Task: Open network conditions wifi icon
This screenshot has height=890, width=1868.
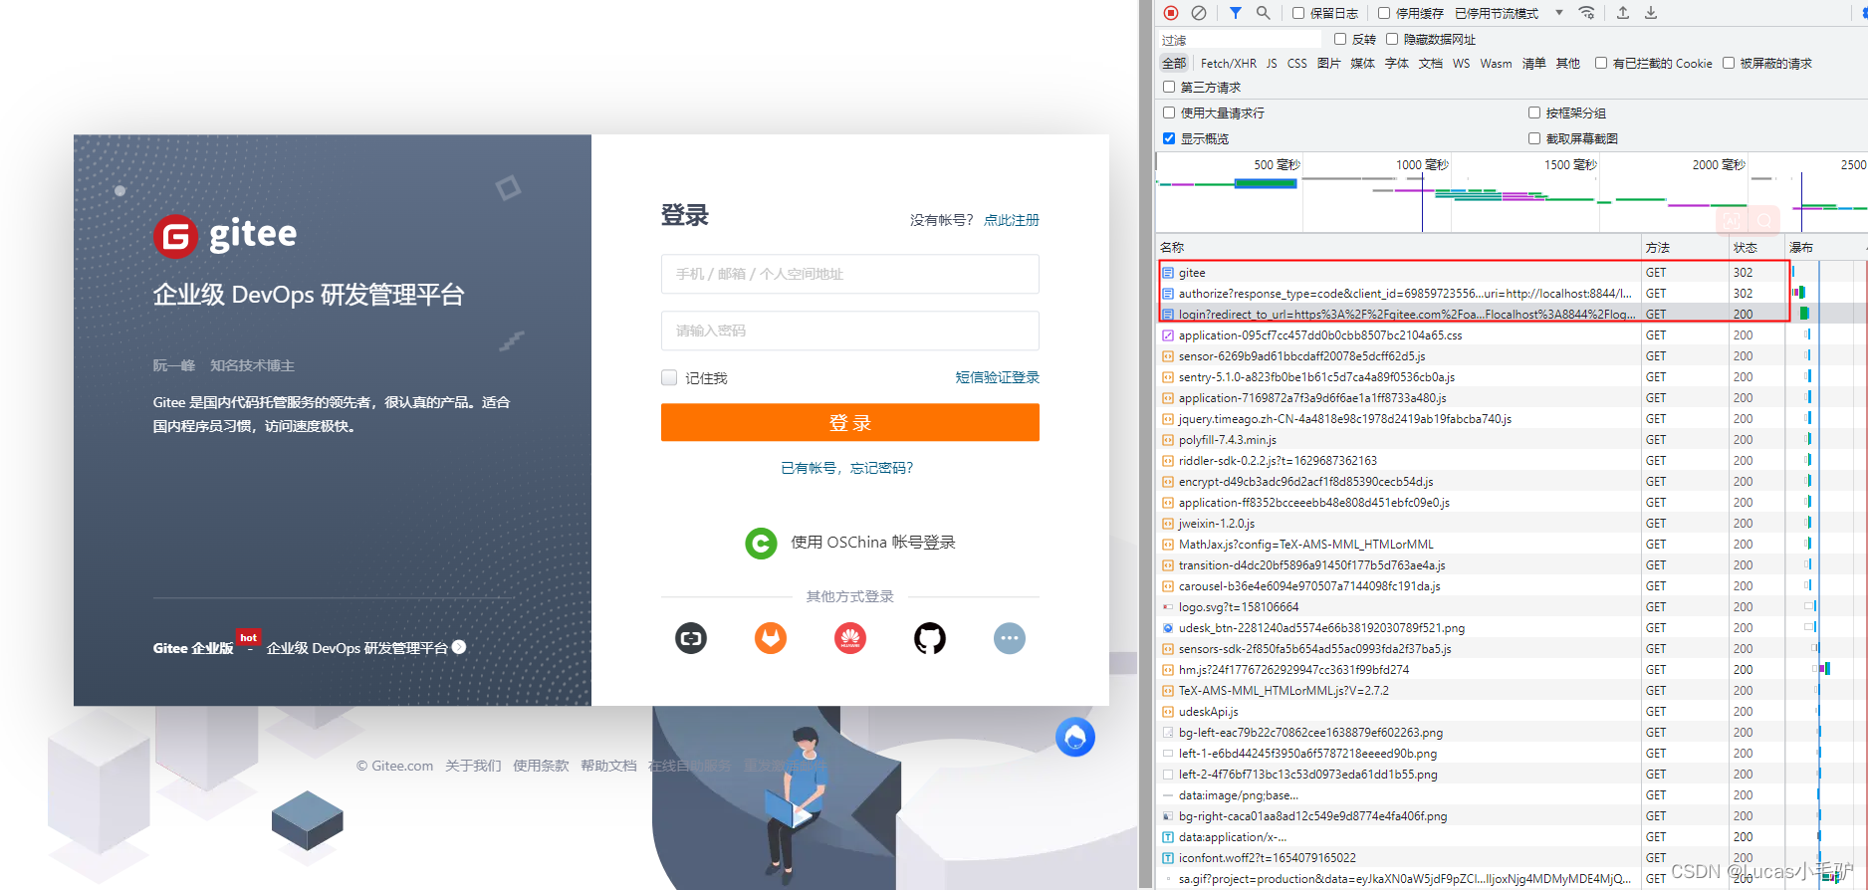Action: 1587,13
